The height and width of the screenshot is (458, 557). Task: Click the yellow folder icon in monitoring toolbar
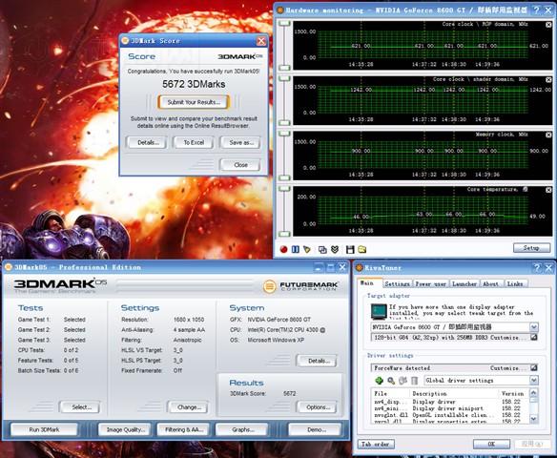point(362,249)
